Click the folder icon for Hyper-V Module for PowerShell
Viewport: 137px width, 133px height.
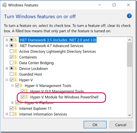[x=27, y=97]
